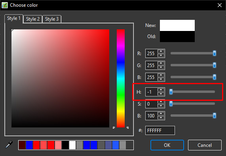
Task: Click the right arrow marker of hue strip
Action: [127, 127]
